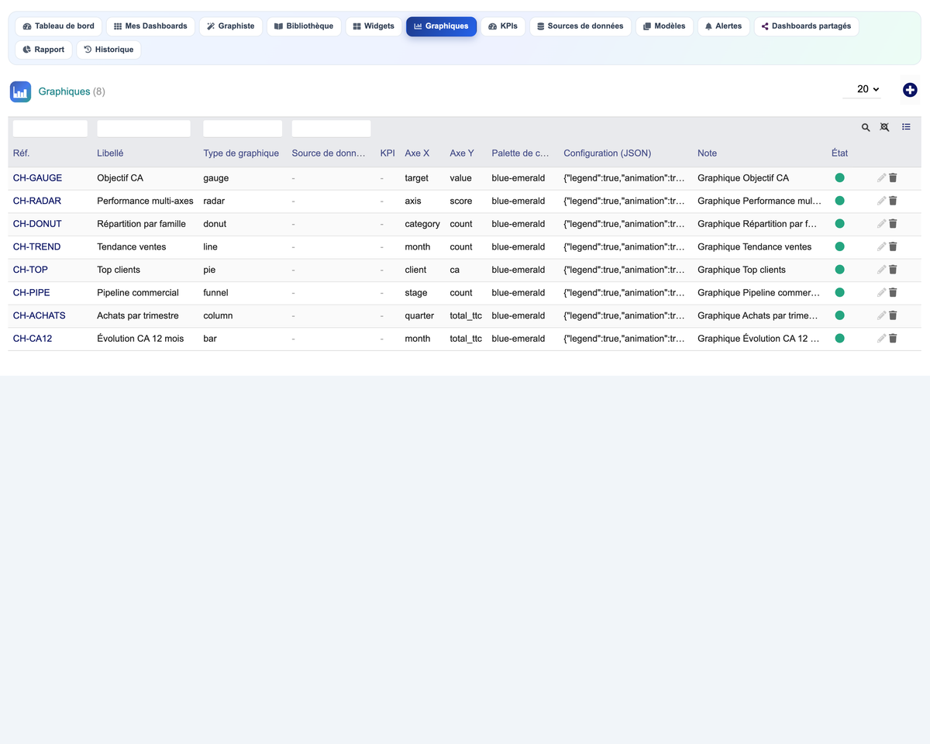Image resolution: width=930 pixels, height=744 pixels.
Task: Edit the CH-CA12 row with pencil
Action: tap(881, 339)
